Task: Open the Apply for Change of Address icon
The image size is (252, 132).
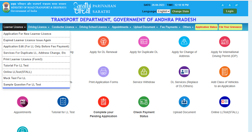Action: click(x=184, y=41)
